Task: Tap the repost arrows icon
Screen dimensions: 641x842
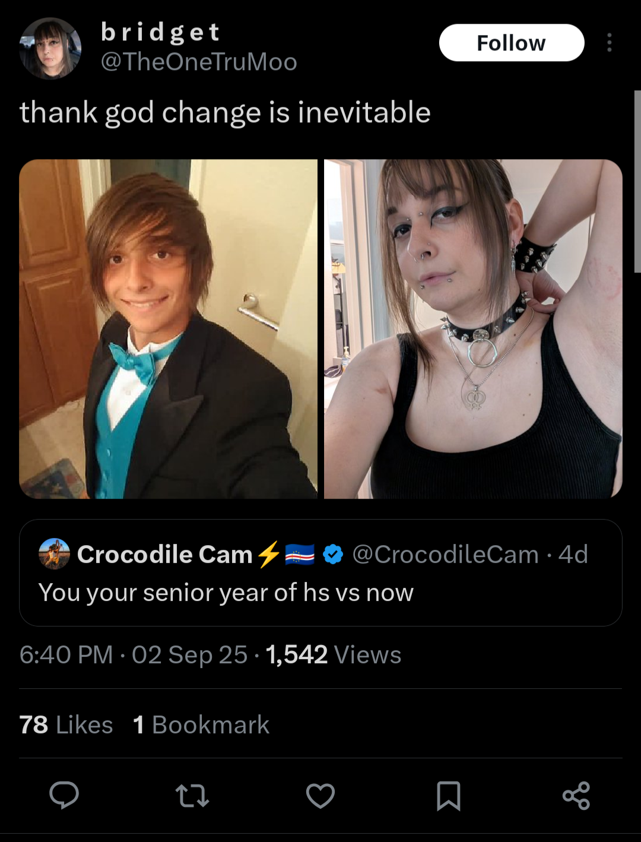Action: click(x=192, y=796)
